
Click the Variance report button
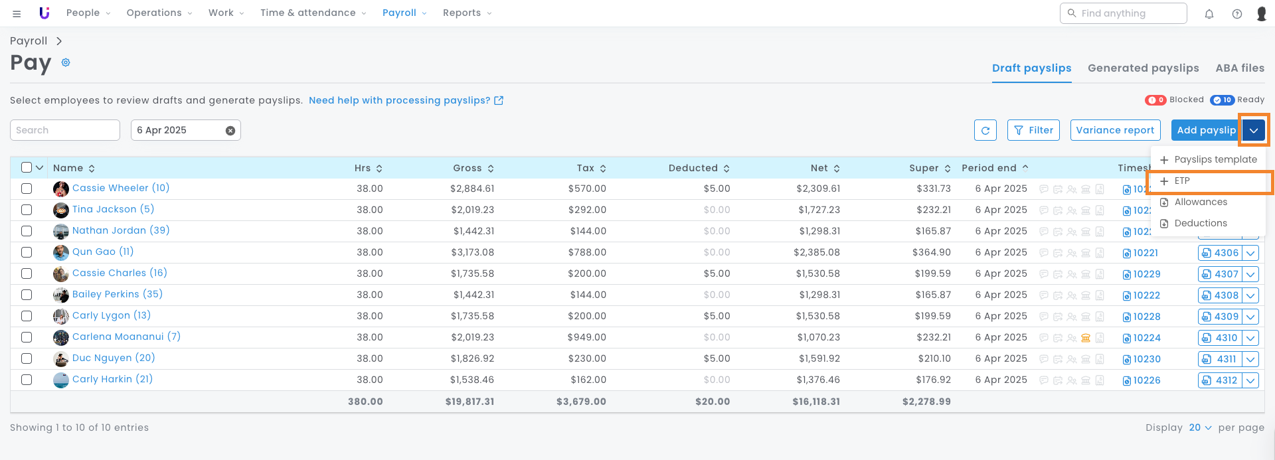(1115, 130)
